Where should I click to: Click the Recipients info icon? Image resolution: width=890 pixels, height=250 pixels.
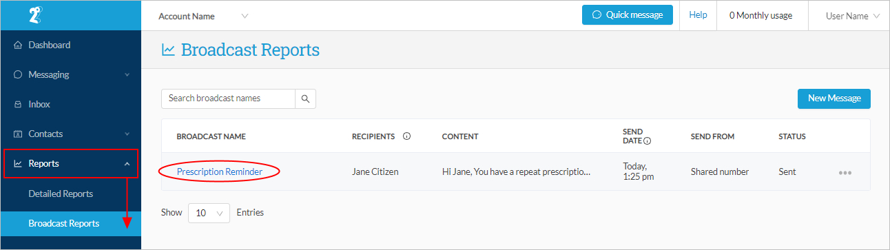pyautogui.click(x=406, y=136)
